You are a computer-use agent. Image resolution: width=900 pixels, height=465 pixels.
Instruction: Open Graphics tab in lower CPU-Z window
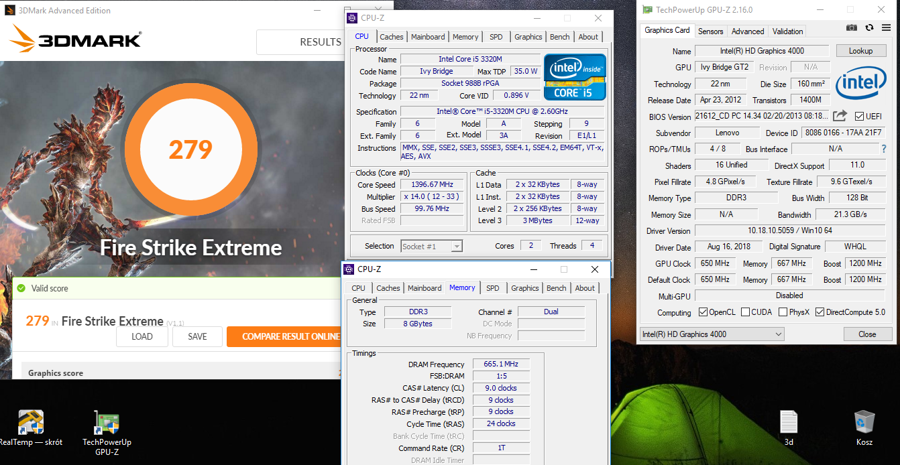pyautogui.click(x=525, y=288)
